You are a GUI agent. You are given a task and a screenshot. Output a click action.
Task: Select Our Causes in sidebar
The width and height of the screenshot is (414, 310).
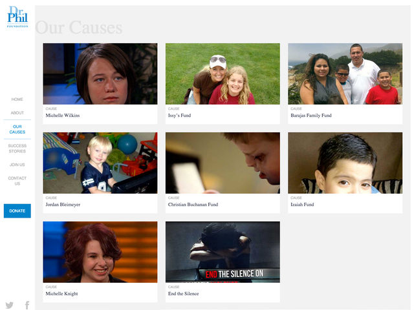click(x=17, y=129)
